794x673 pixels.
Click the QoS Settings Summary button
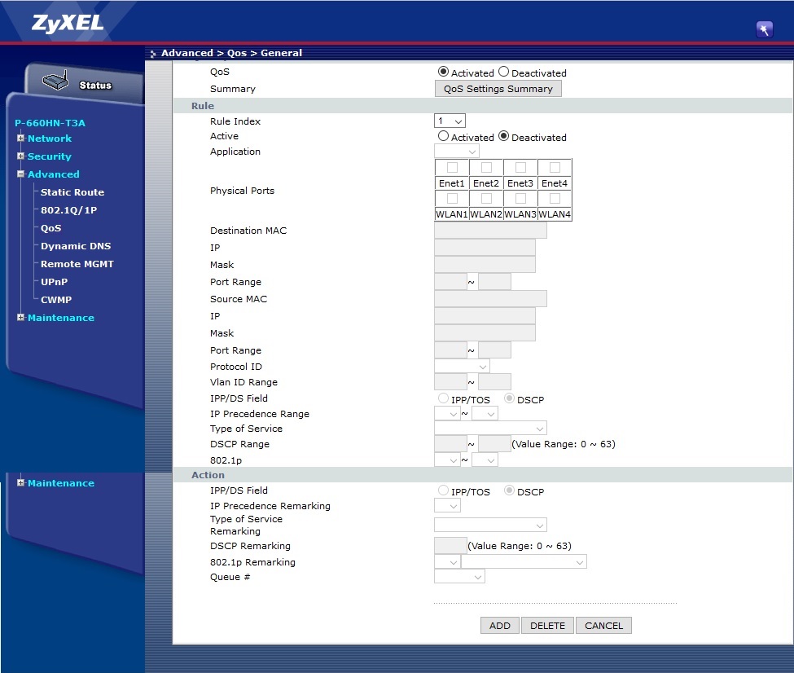[498, 89]
